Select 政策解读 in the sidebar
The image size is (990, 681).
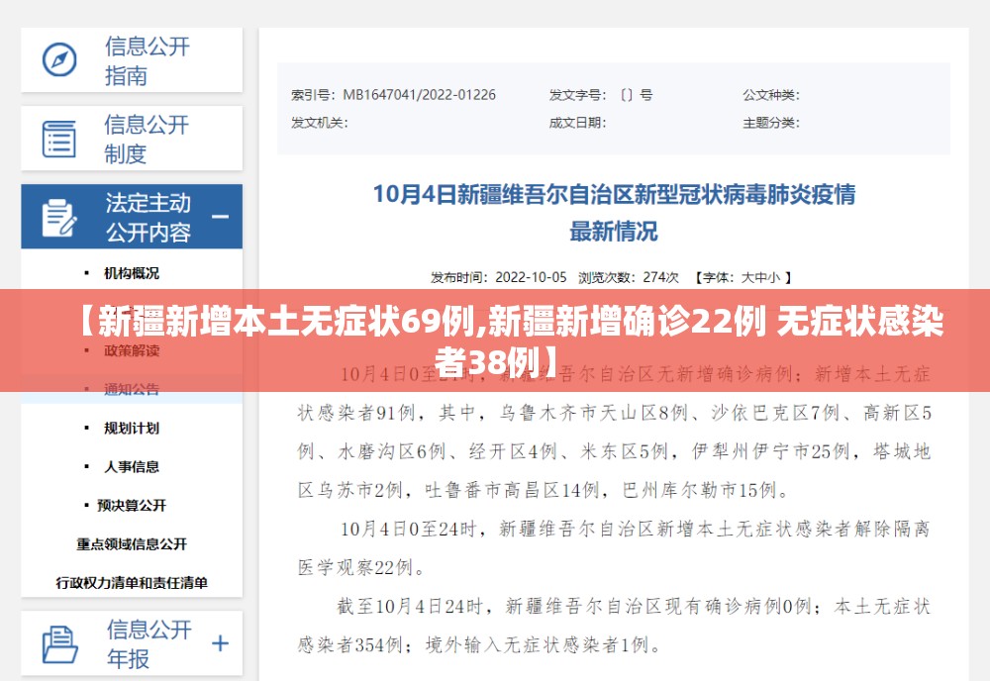pyautogui.click(x=132, y=350)
